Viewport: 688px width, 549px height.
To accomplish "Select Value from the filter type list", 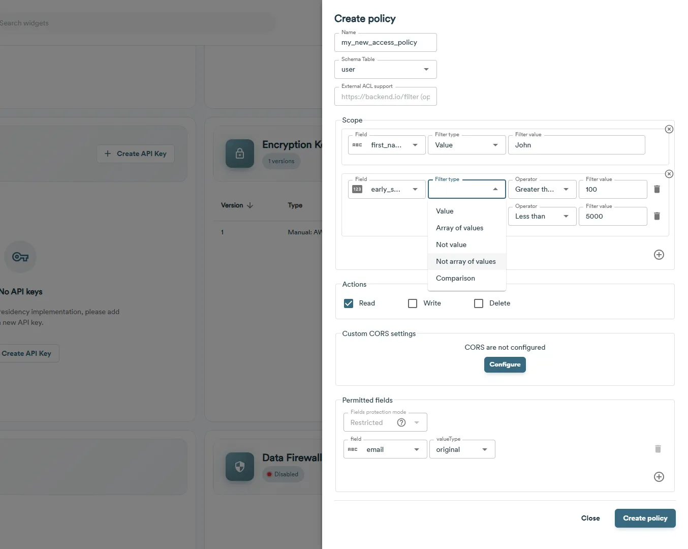I will [x=467, y=211].
